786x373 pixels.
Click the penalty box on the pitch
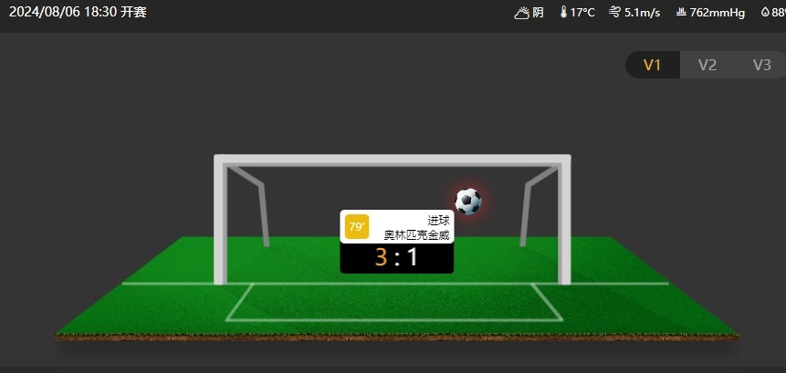click(x=394, y=302)
